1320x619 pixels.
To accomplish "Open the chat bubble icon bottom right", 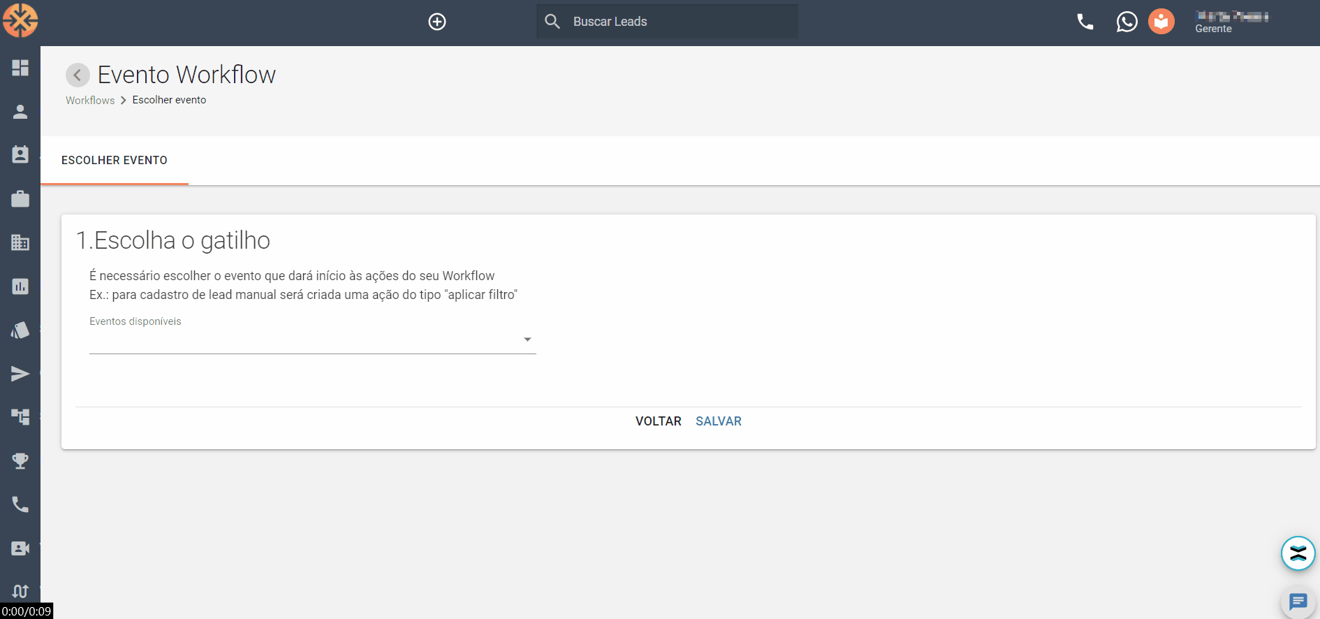I will [x=1298, y=602].
